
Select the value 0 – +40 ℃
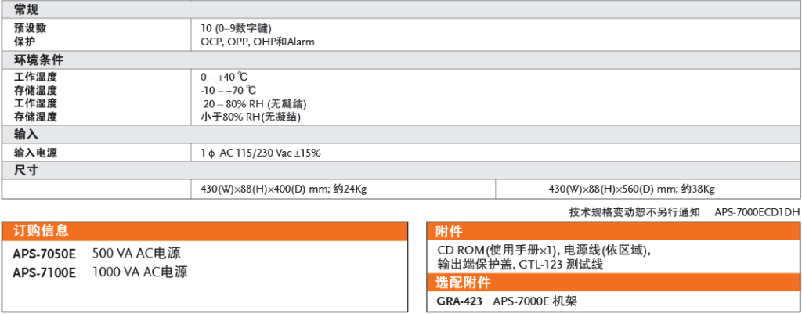point(225,78)
